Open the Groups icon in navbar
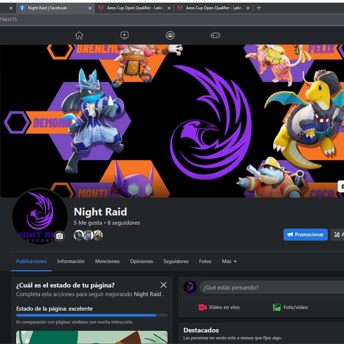Screen dimensions: 344x344 click(170, 35)
